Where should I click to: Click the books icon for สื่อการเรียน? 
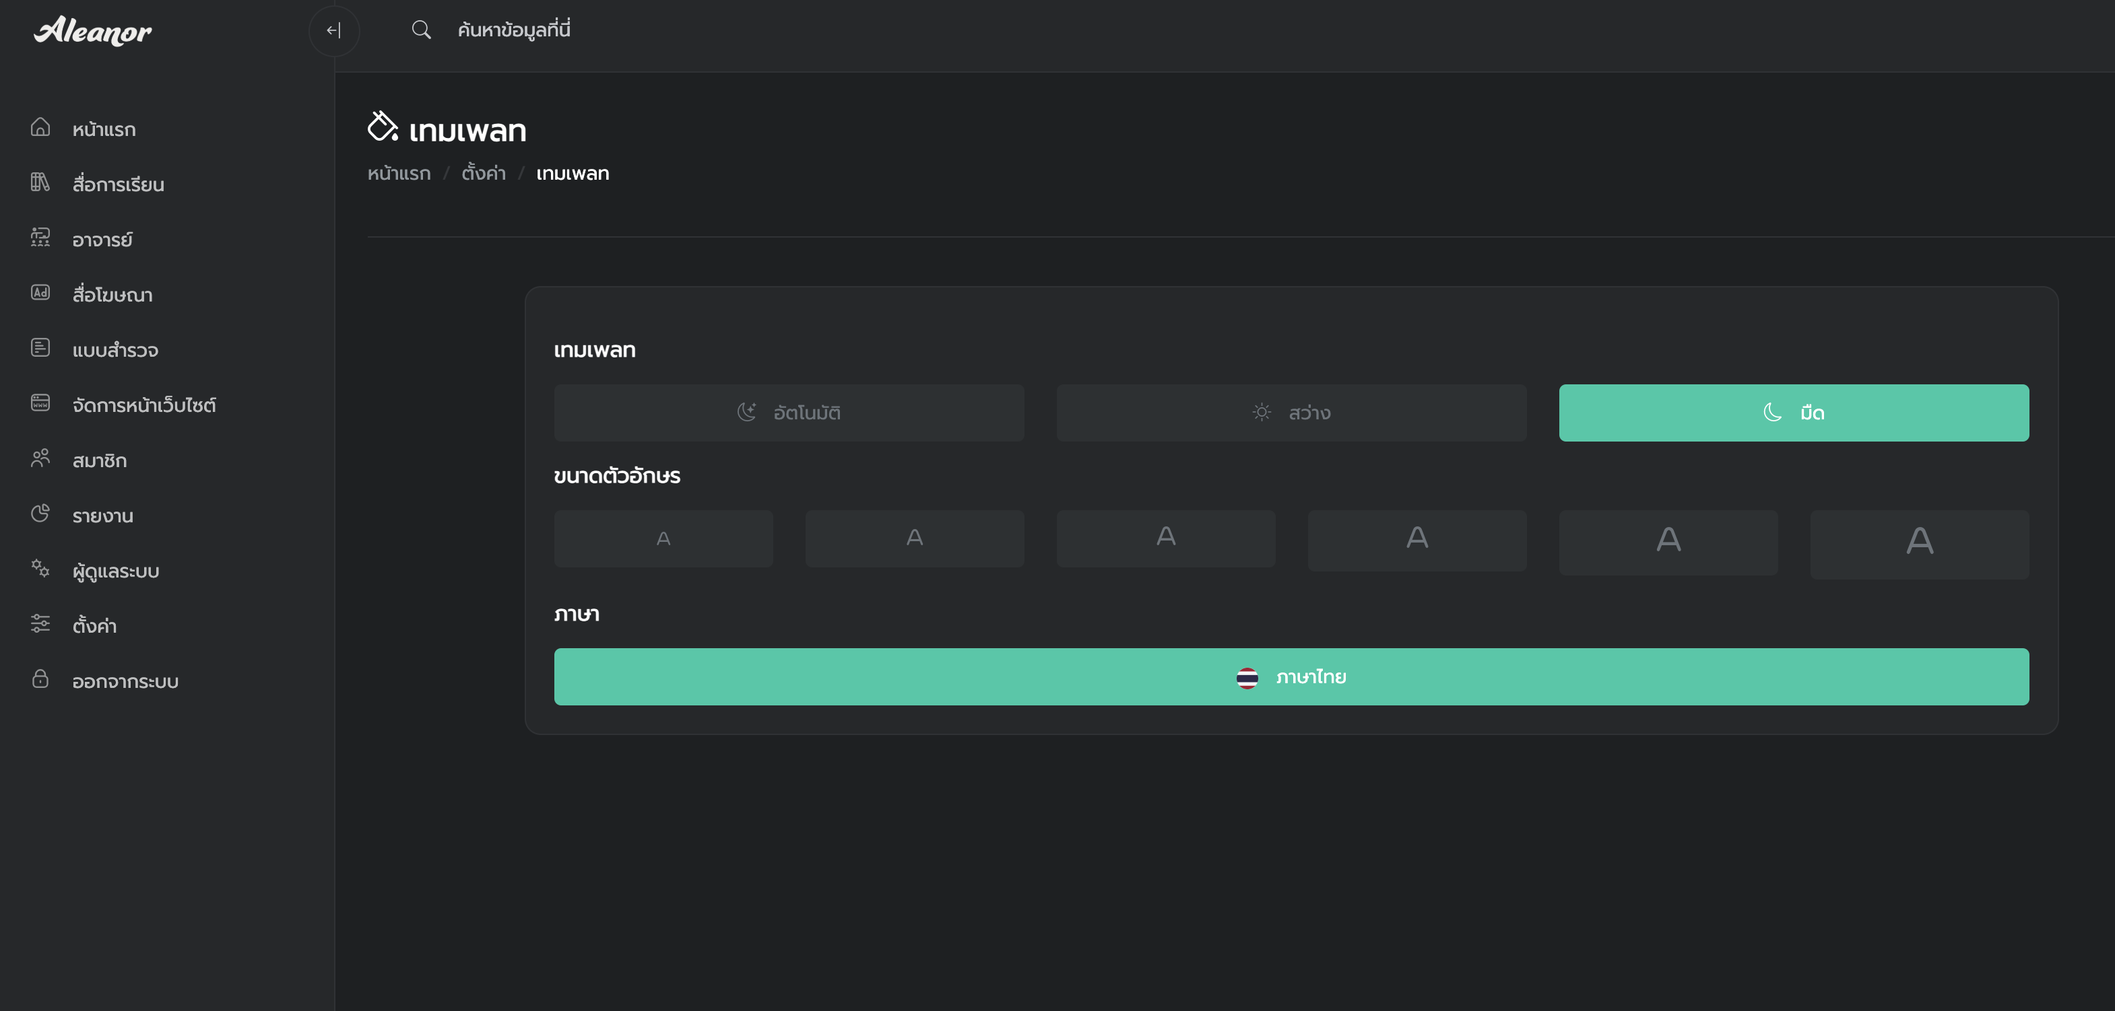pyautogui.click(x=40, y=182)
